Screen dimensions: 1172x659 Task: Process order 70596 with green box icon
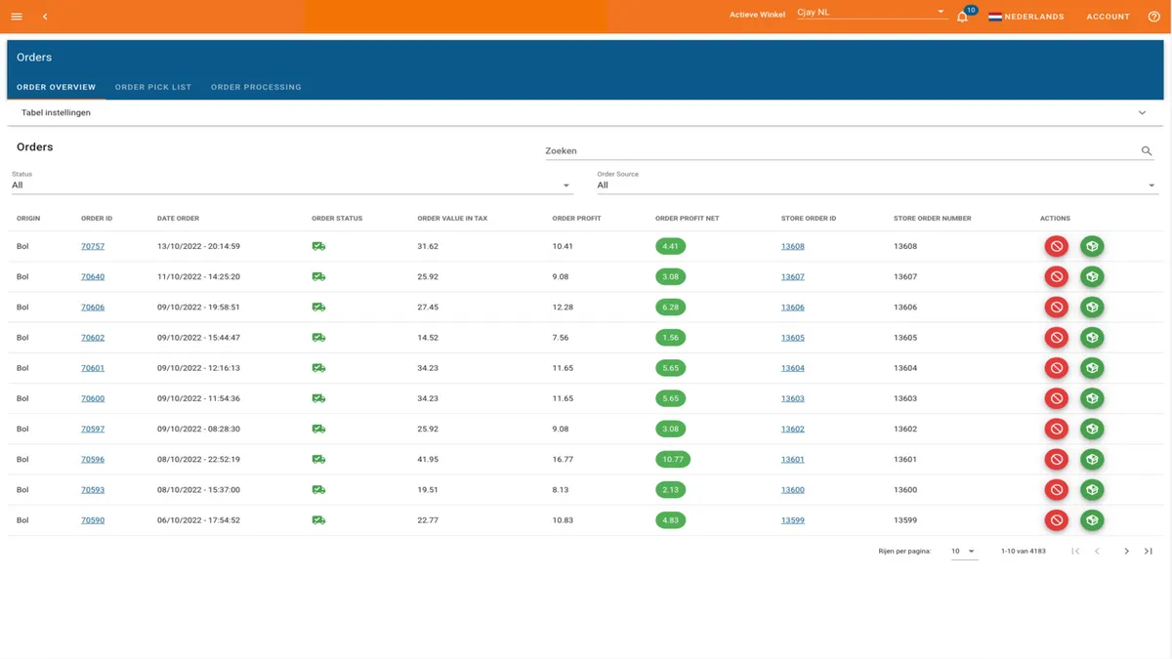[x=1092, y=459]
